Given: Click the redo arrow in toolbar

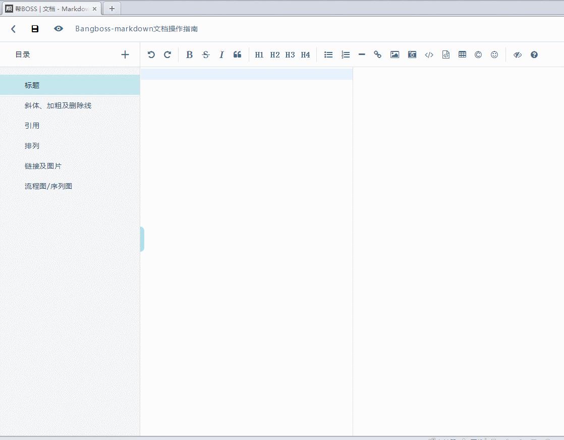Looking at the screenshot, I should tap(167, 54).
